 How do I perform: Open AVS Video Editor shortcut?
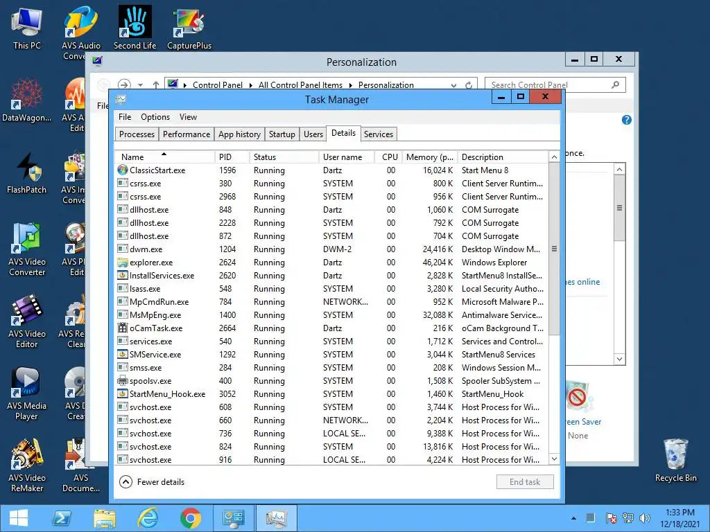point(27,321)
